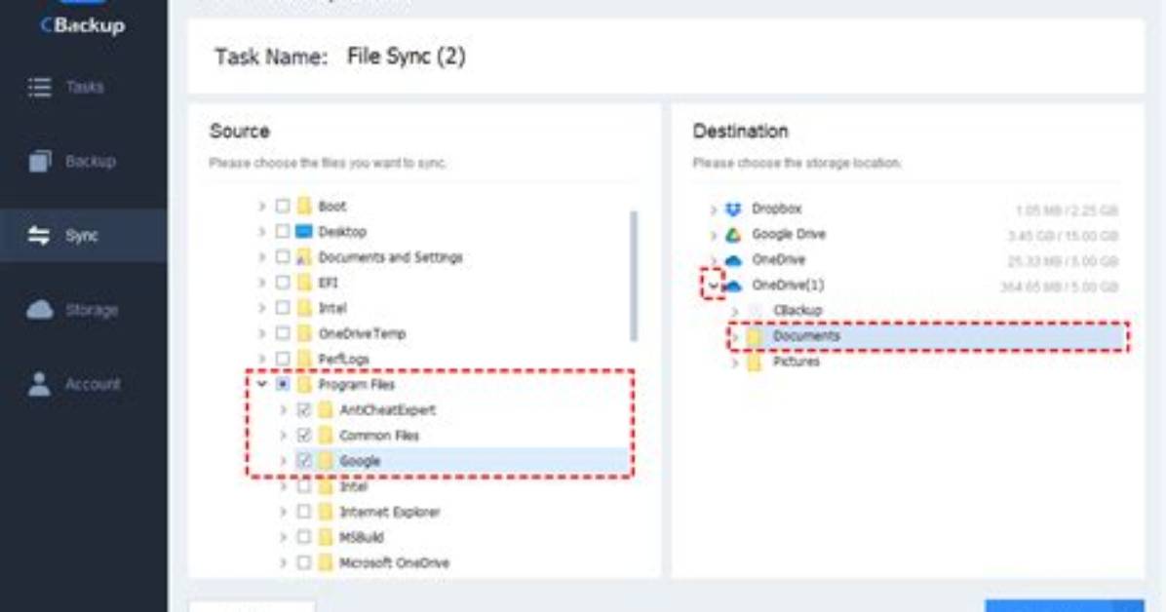Tick the OneDriveTemp checkbox
This screenshot has height=612, width=1166.
pyautogui.click(x=283, y=333)
